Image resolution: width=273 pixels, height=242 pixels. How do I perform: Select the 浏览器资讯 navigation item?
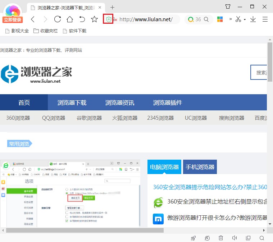(120, 102)
